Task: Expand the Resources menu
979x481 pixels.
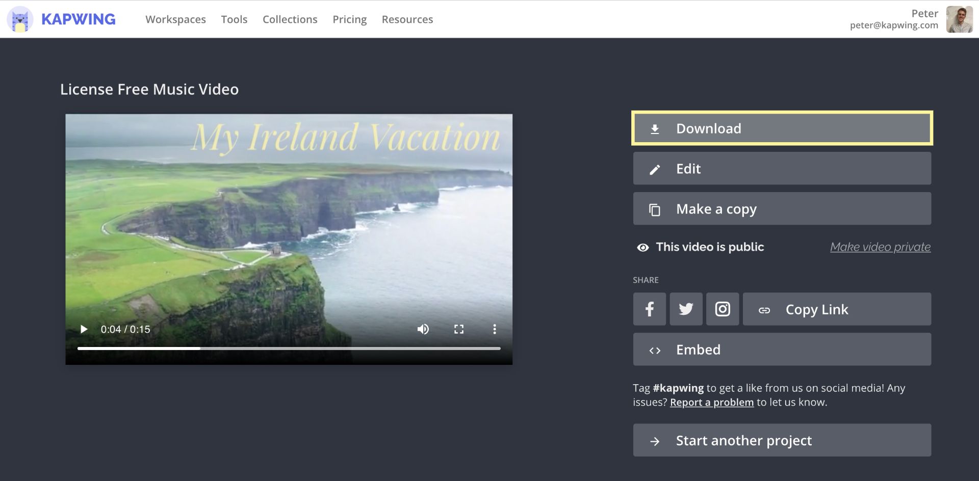Action: click(407, 19)
